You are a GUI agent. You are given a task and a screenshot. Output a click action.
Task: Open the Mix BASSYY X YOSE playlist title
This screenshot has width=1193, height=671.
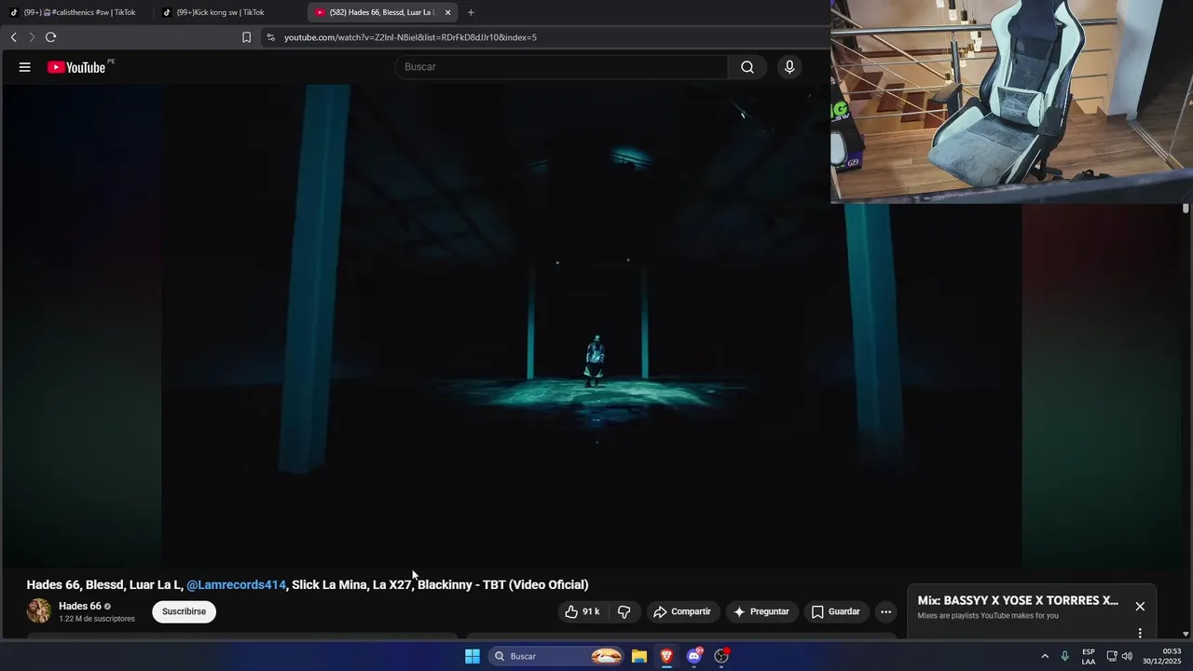click(x=1018, y=600)
